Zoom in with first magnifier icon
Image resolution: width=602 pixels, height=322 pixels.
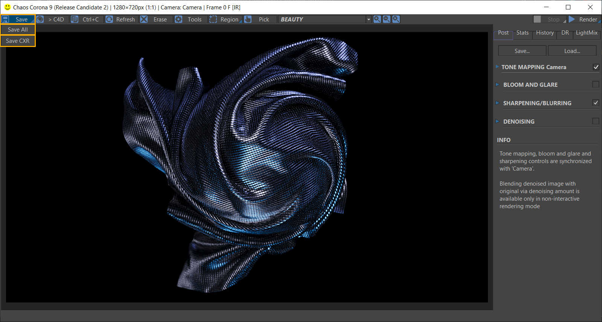click(x=377, y=19)
